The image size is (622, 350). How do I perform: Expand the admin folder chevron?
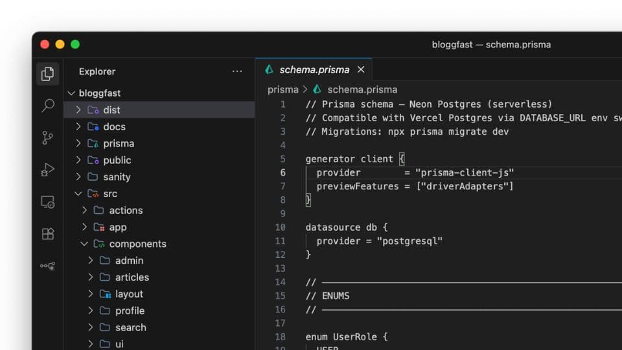[x=91, y=261]
